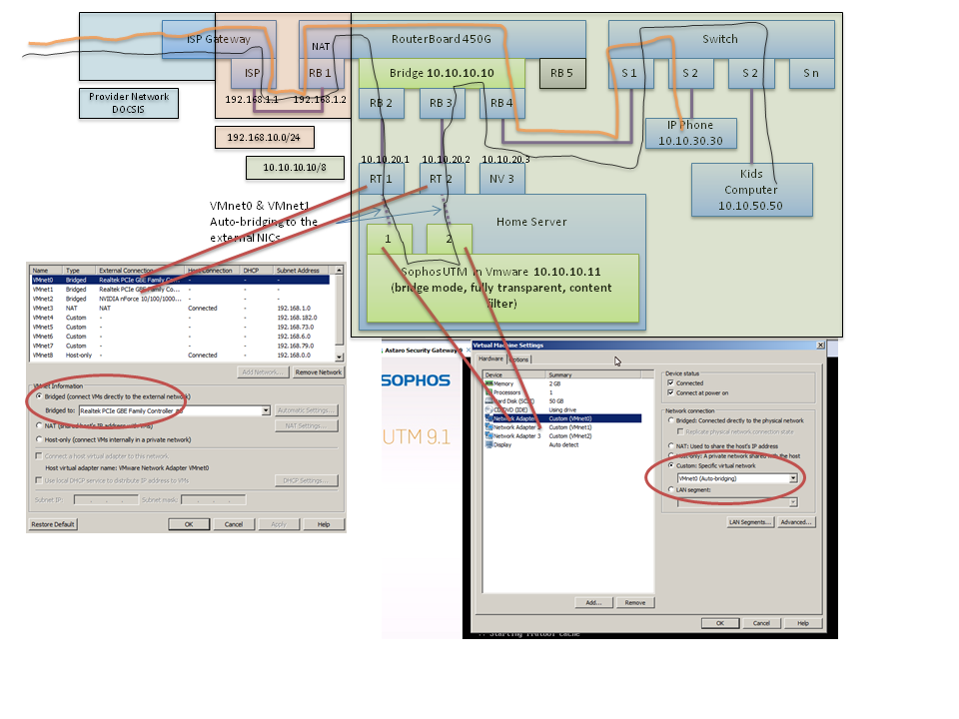Screen dimensions: 959x719
Task: Click the Subnet mask input field
Action: click(x=214, y=500)
